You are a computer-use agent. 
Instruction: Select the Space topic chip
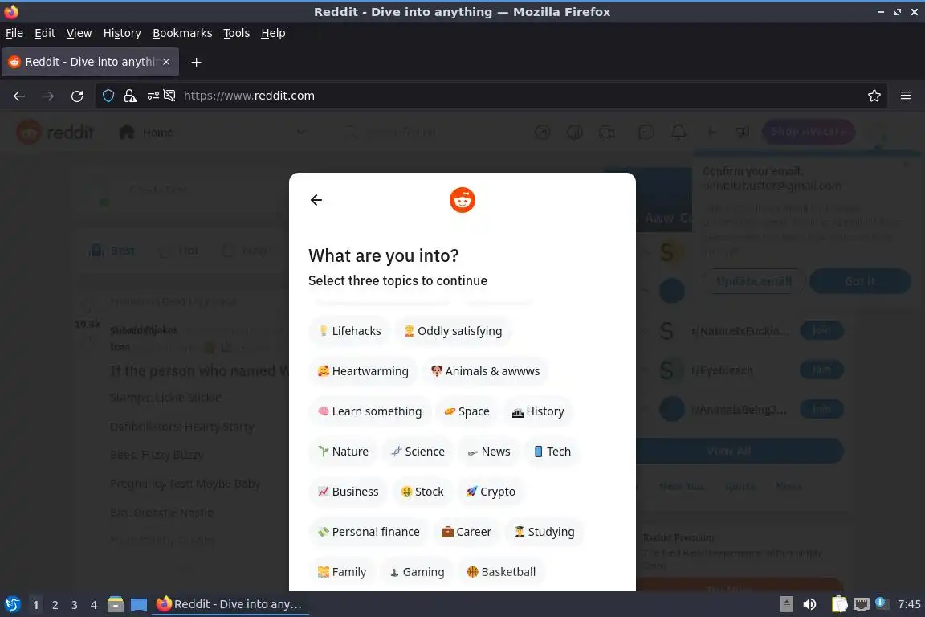(467, 411)
